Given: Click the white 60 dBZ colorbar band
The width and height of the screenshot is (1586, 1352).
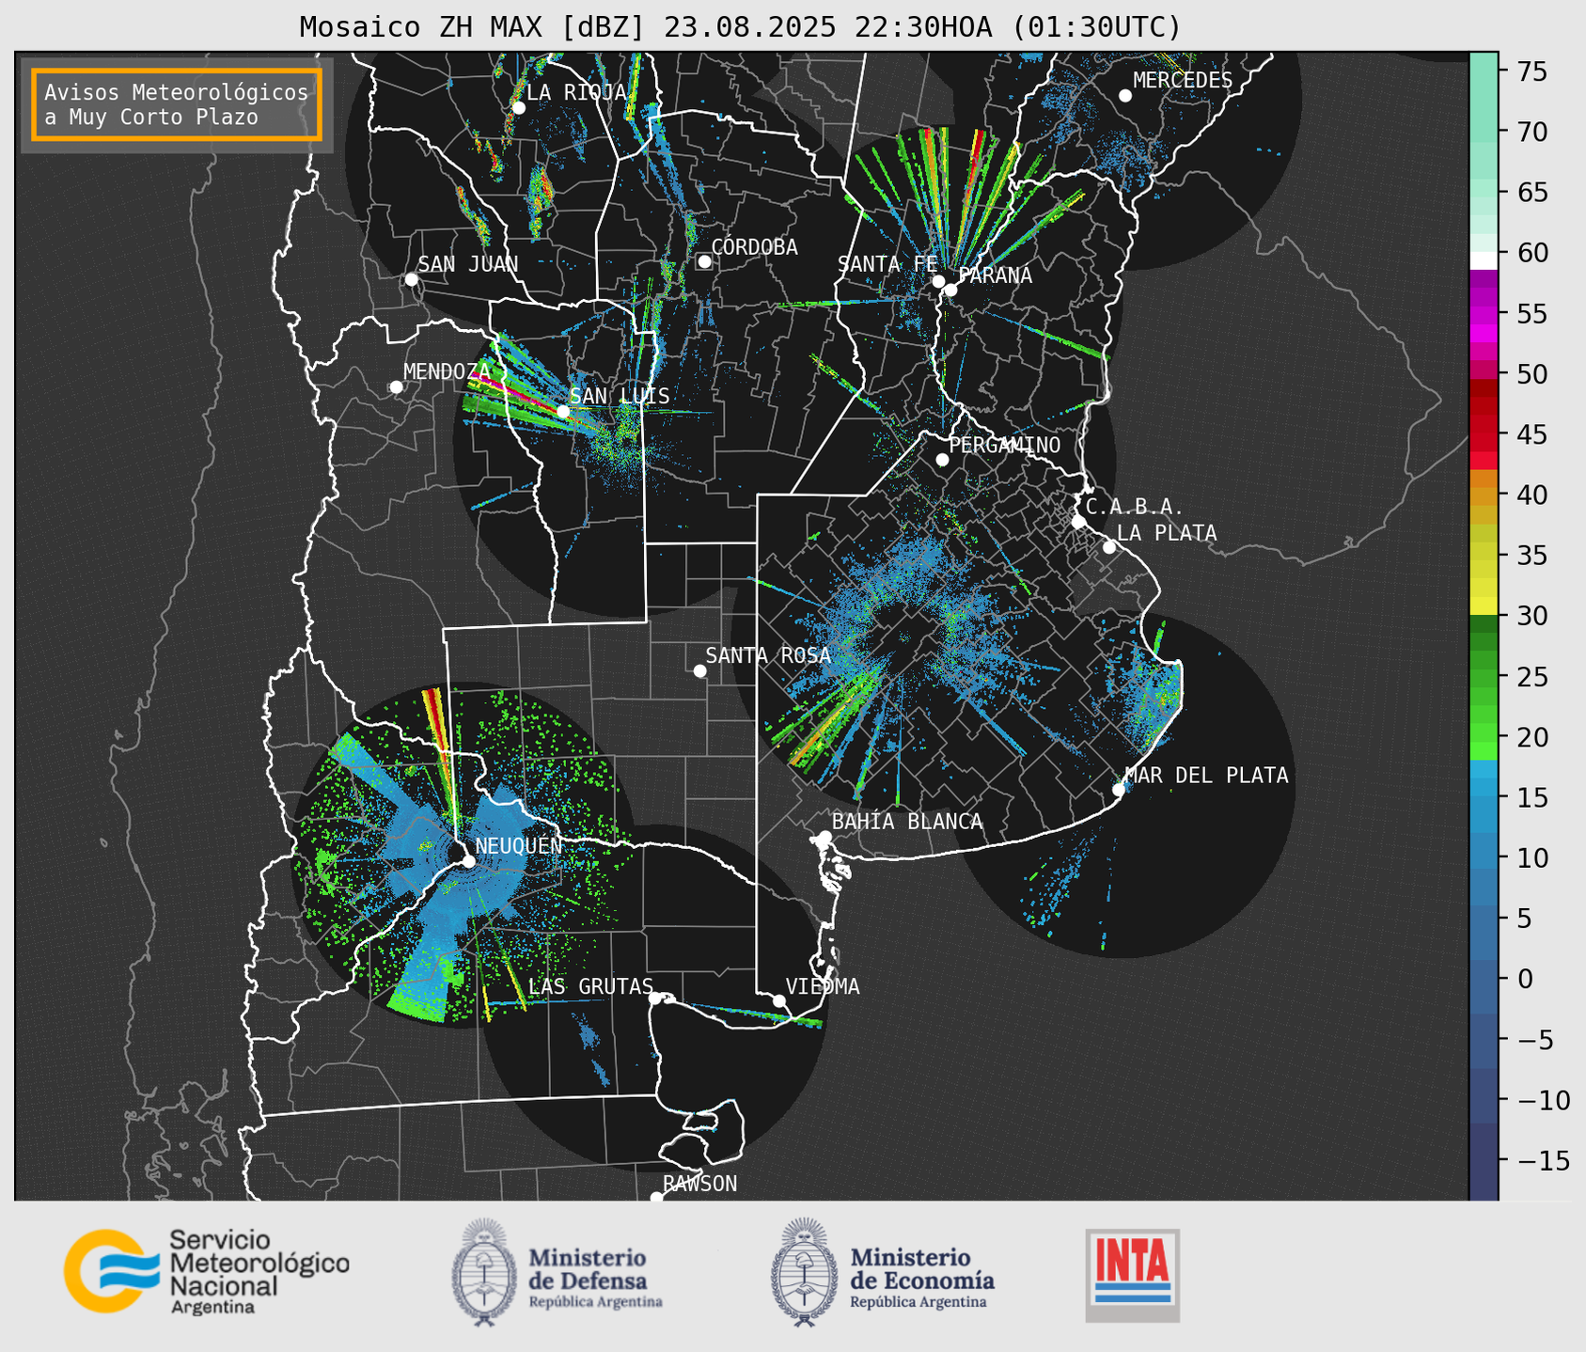Looking at the screenshot, I should [x=1483, y=259].
